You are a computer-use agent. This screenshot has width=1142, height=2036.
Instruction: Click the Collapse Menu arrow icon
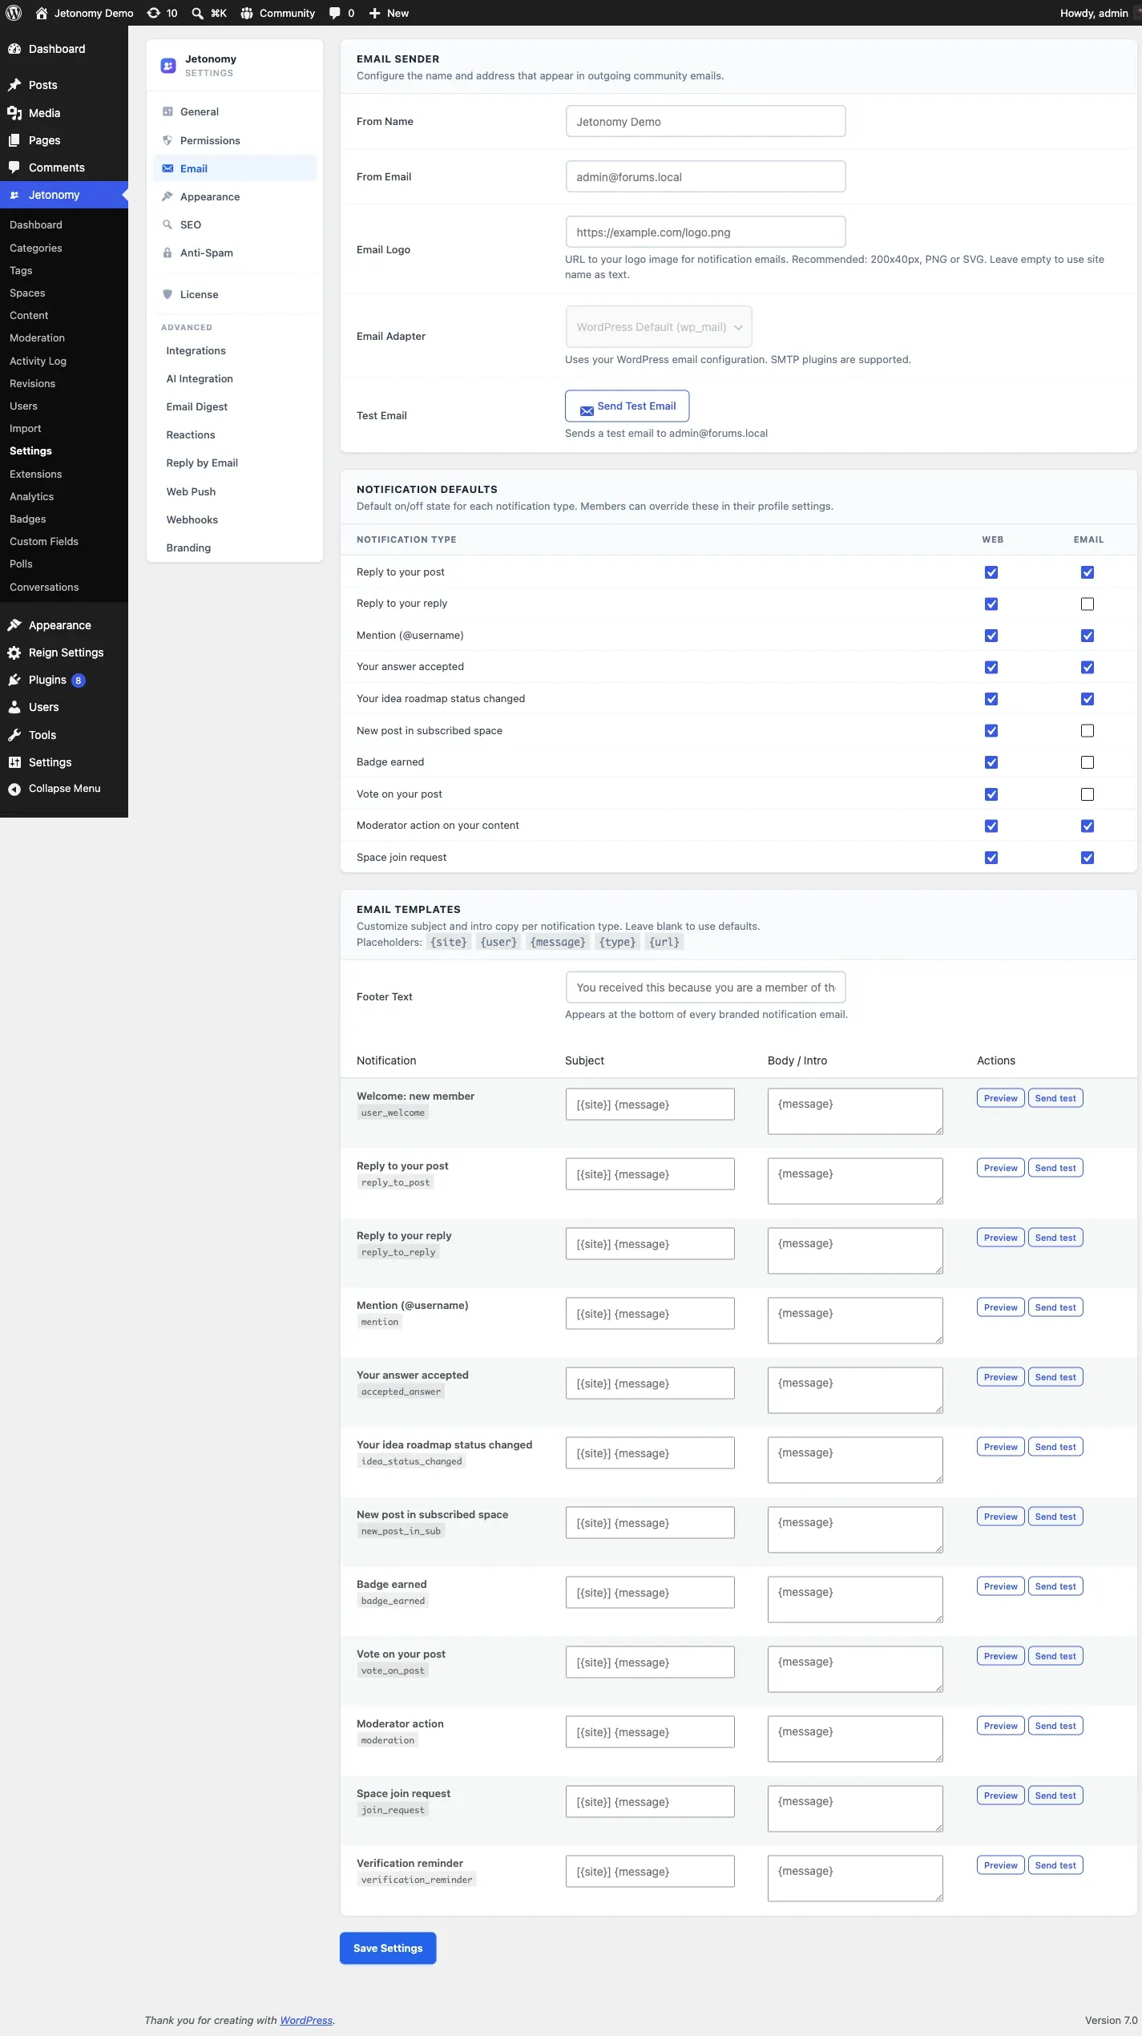[x=14, y=789]
